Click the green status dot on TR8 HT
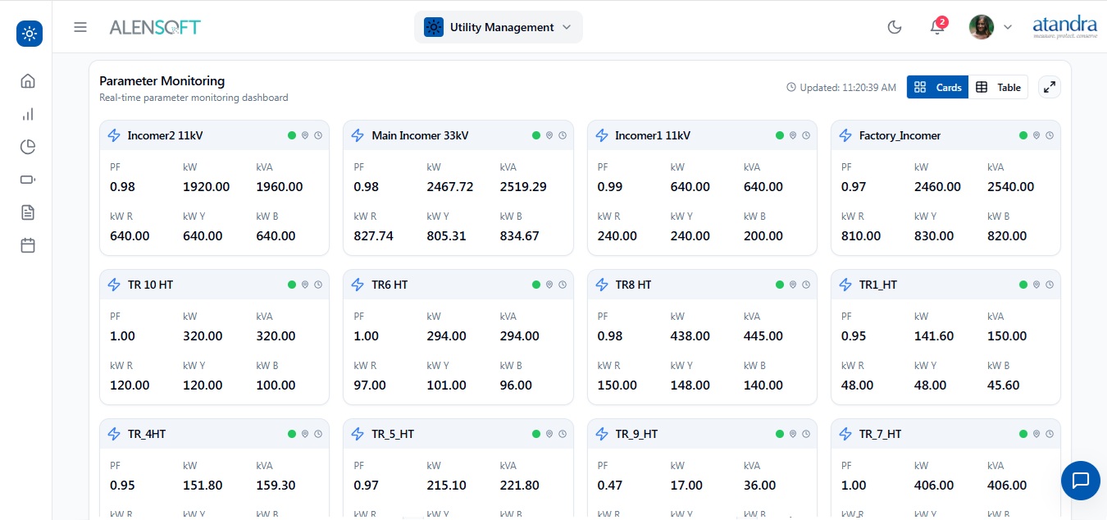Screen dimensions: 1107x520 point(780,285)
